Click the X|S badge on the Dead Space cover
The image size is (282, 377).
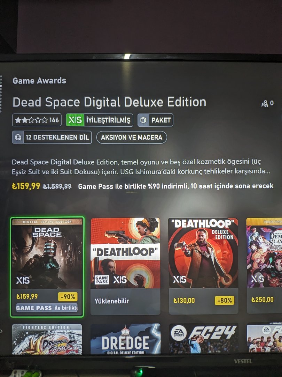coord(23,280)
